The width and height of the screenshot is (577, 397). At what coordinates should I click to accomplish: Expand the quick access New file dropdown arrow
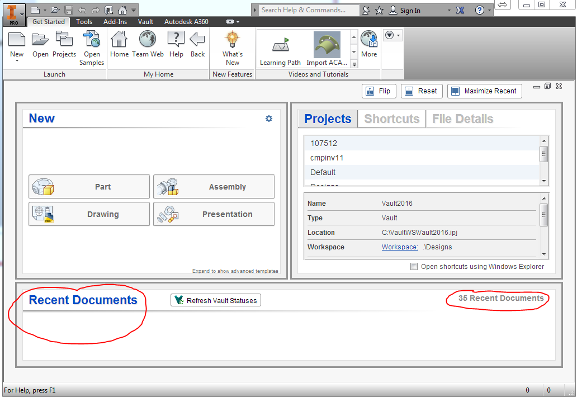point(45,10)
